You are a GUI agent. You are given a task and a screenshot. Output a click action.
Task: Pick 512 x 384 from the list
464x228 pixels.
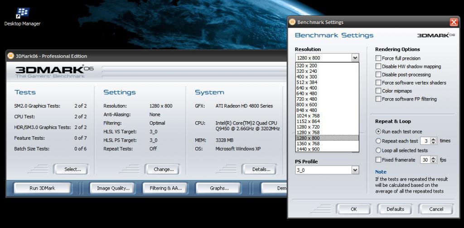coord(327,82)
